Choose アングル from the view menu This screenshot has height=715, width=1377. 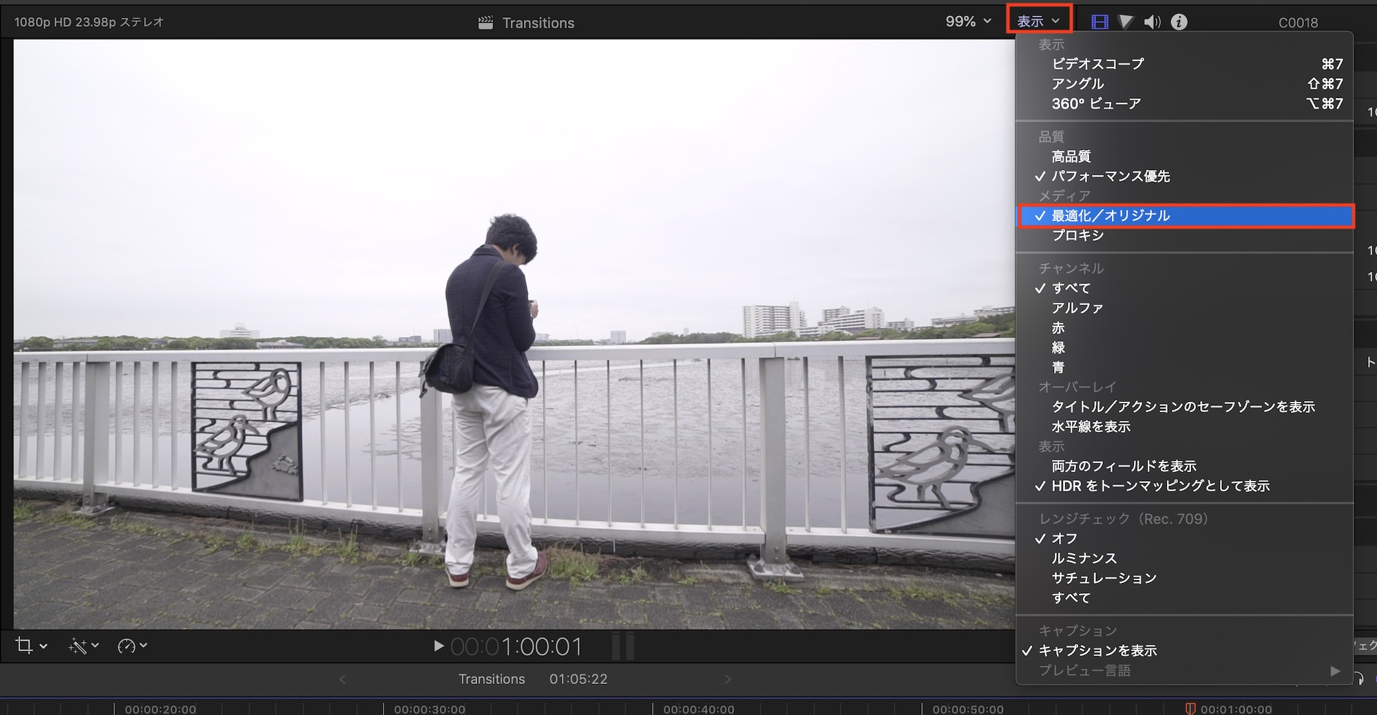click(x=1184, y=84)
